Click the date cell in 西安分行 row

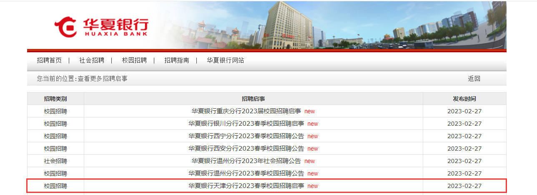pos(464,149)
